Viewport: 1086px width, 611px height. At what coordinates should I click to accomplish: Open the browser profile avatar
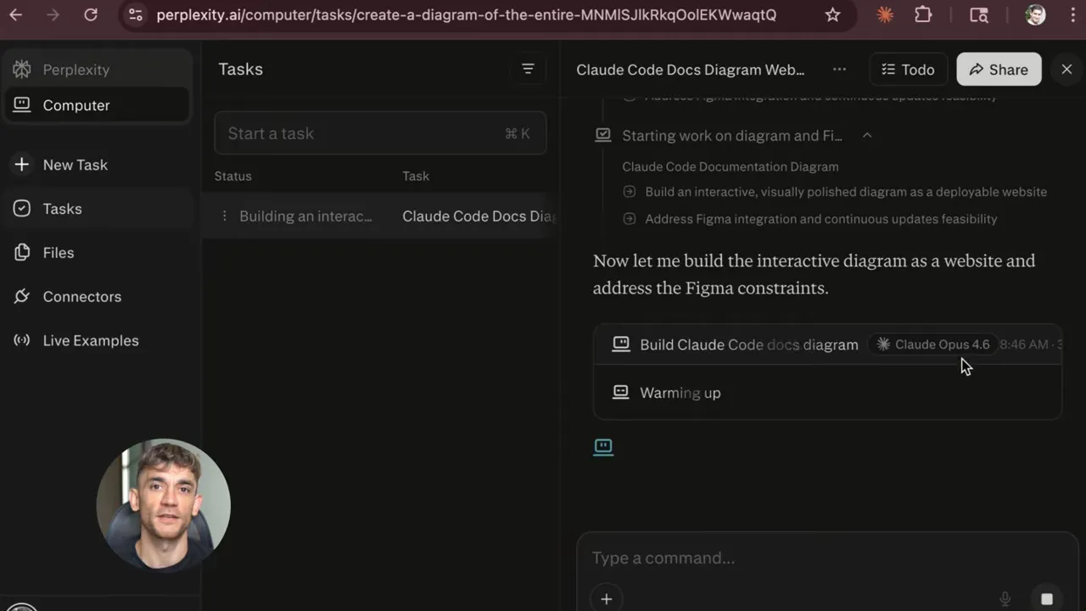coord(1035,14)
